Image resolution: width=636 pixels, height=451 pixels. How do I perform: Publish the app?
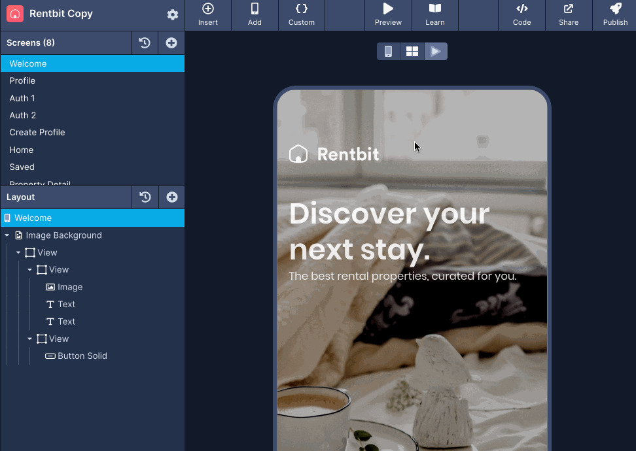(615, 15)
